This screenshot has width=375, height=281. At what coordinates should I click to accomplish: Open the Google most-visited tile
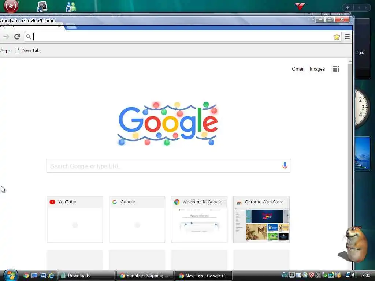pyautogui.click(x=137, y=220)
